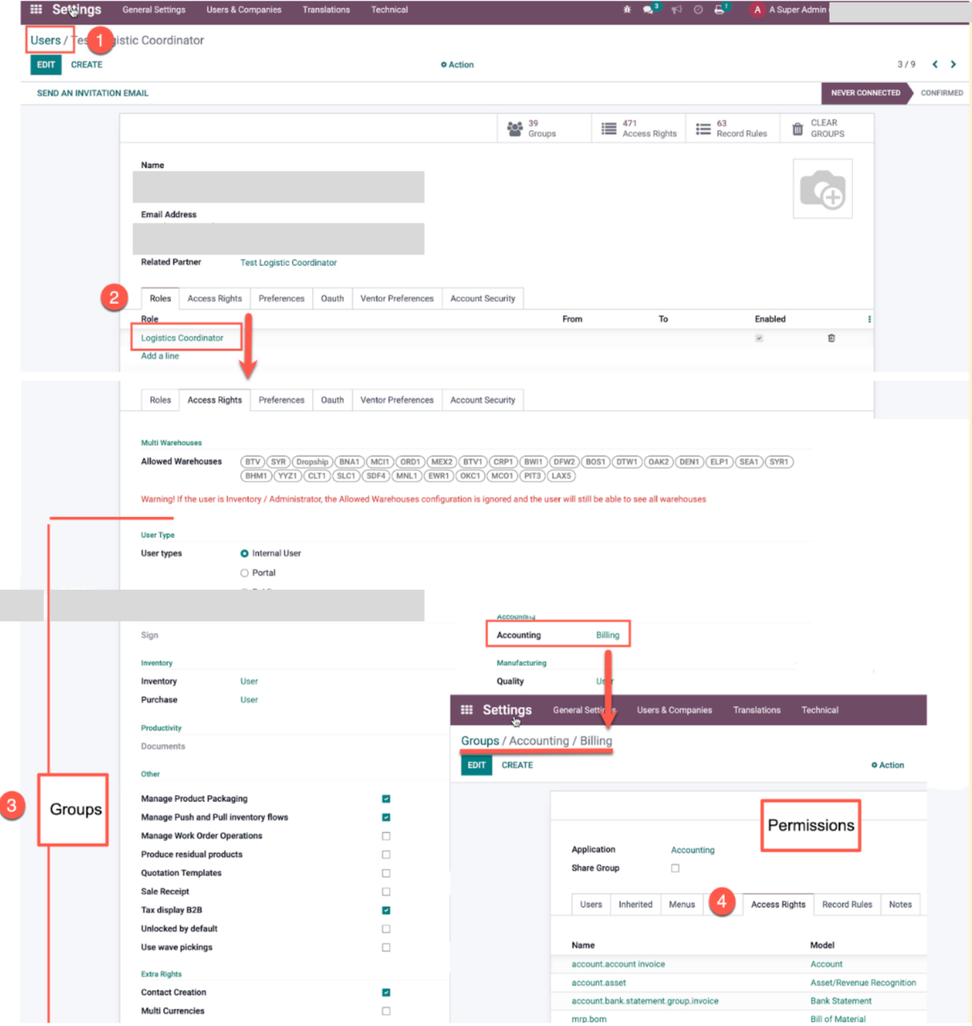This screenshot has height=1026, width=972.
Task: Click Send An Invitation Email
Action: point(92,93)
